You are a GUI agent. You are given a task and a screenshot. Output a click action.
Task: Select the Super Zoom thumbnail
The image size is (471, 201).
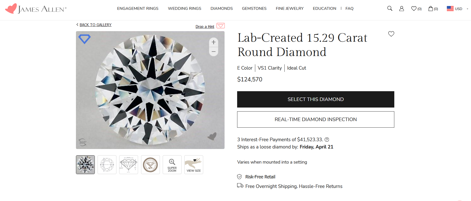(172, 165)
